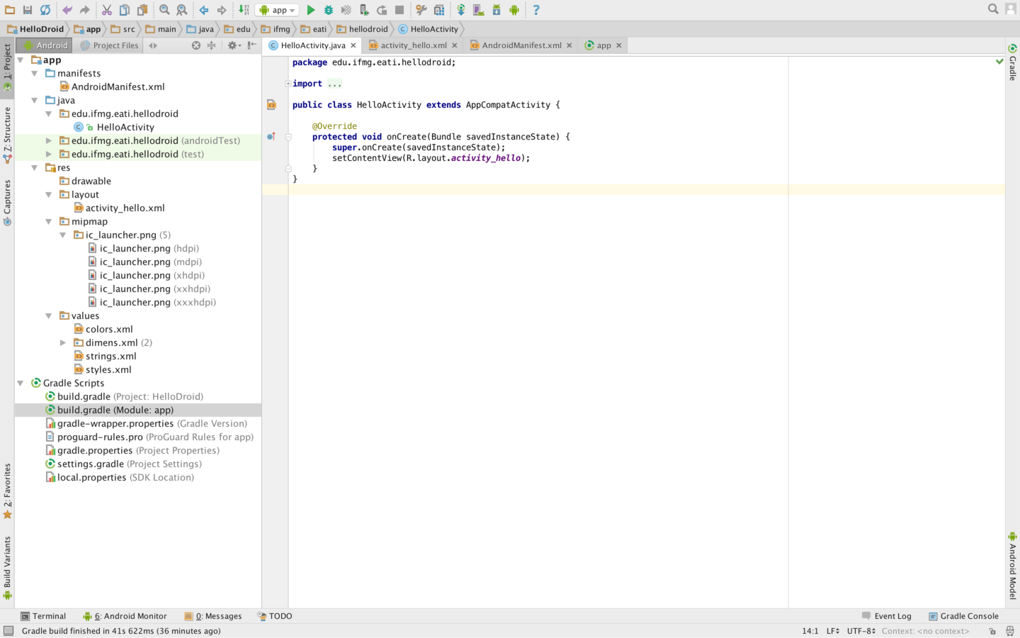Image resolution: width=1020 pixels, height=638 pixels.
Task: Switch to the AndroidManifest.xml tab
Action: (521, 45)
